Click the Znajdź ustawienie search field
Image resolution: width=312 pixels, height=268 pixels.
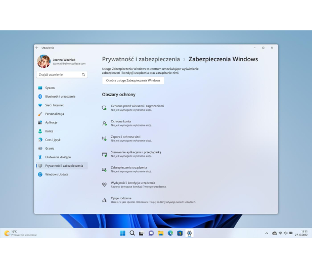[x=62, y=75]
